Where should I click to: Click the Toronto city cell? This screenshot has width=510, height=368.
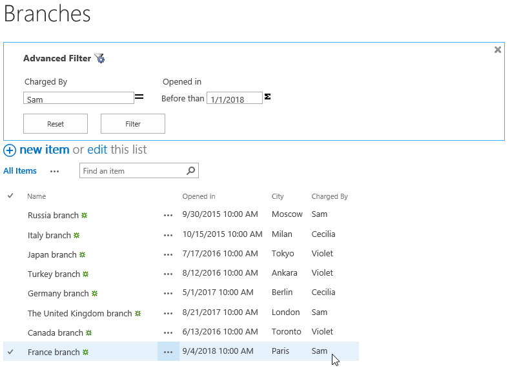pyautogui.click(x=287, y=332)
